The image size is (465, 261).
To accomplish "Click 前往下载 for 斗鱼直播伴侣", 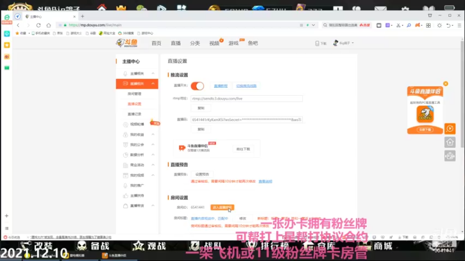I will (x=243, y=149).
